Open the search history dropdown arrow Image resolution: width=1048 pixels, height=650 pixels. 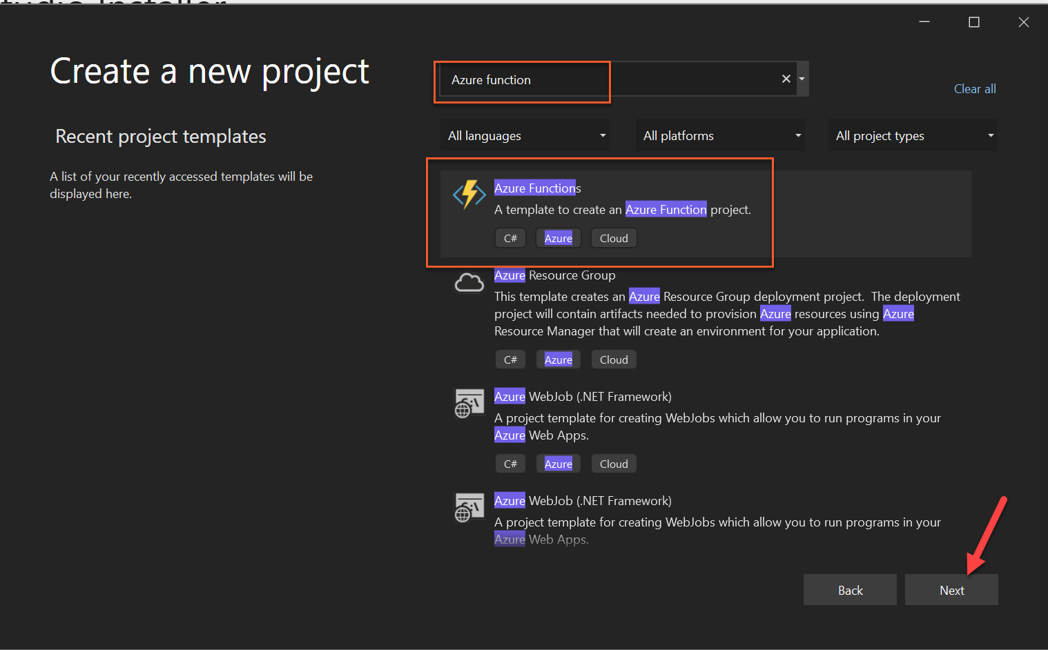pos(802,79)
